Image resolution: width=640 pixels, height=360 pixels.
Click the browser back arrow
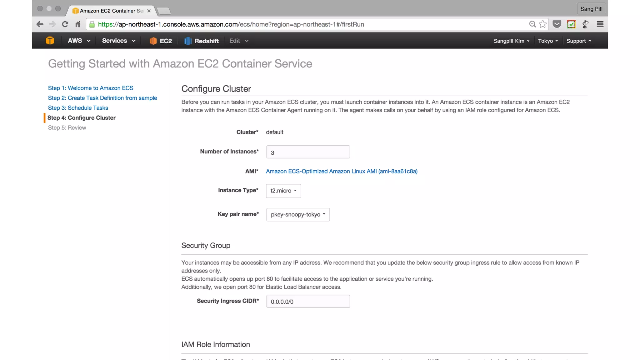40,24
